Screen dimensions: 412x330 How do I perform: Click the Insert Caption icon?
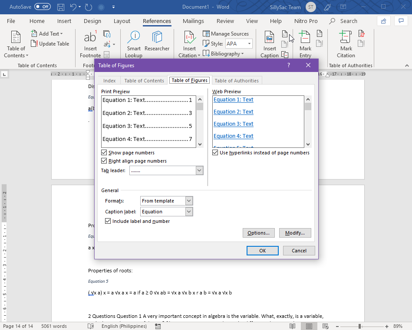269,38
